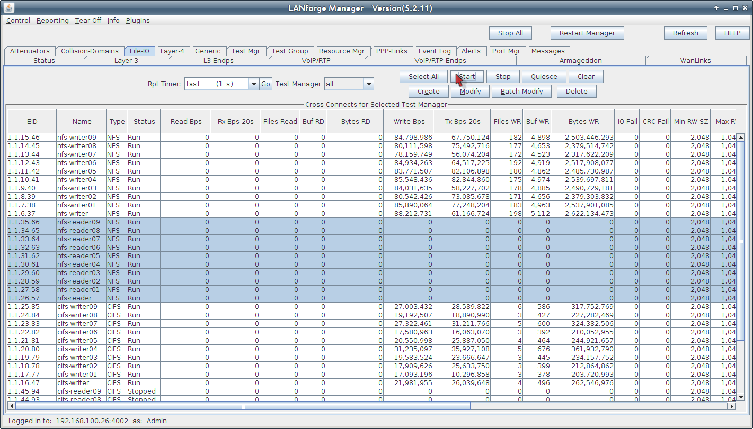Click the horizontal scrollbar left arrow

coord(12,406)
